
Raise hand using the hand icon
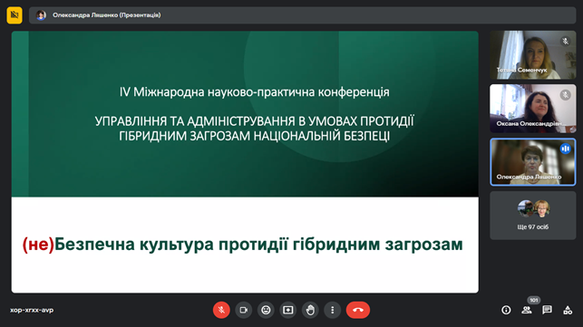tap(310, 310)
